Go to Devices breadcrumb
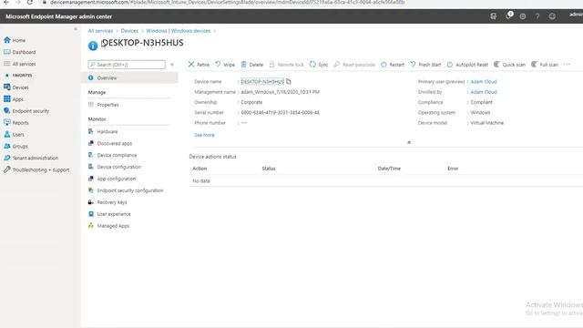Screen dimensions: 583x328 (129, 31)
